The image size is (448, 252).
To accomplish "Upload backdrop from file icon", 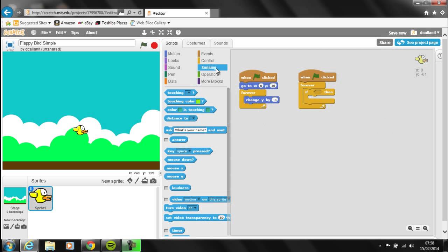I will click(17, 226).
